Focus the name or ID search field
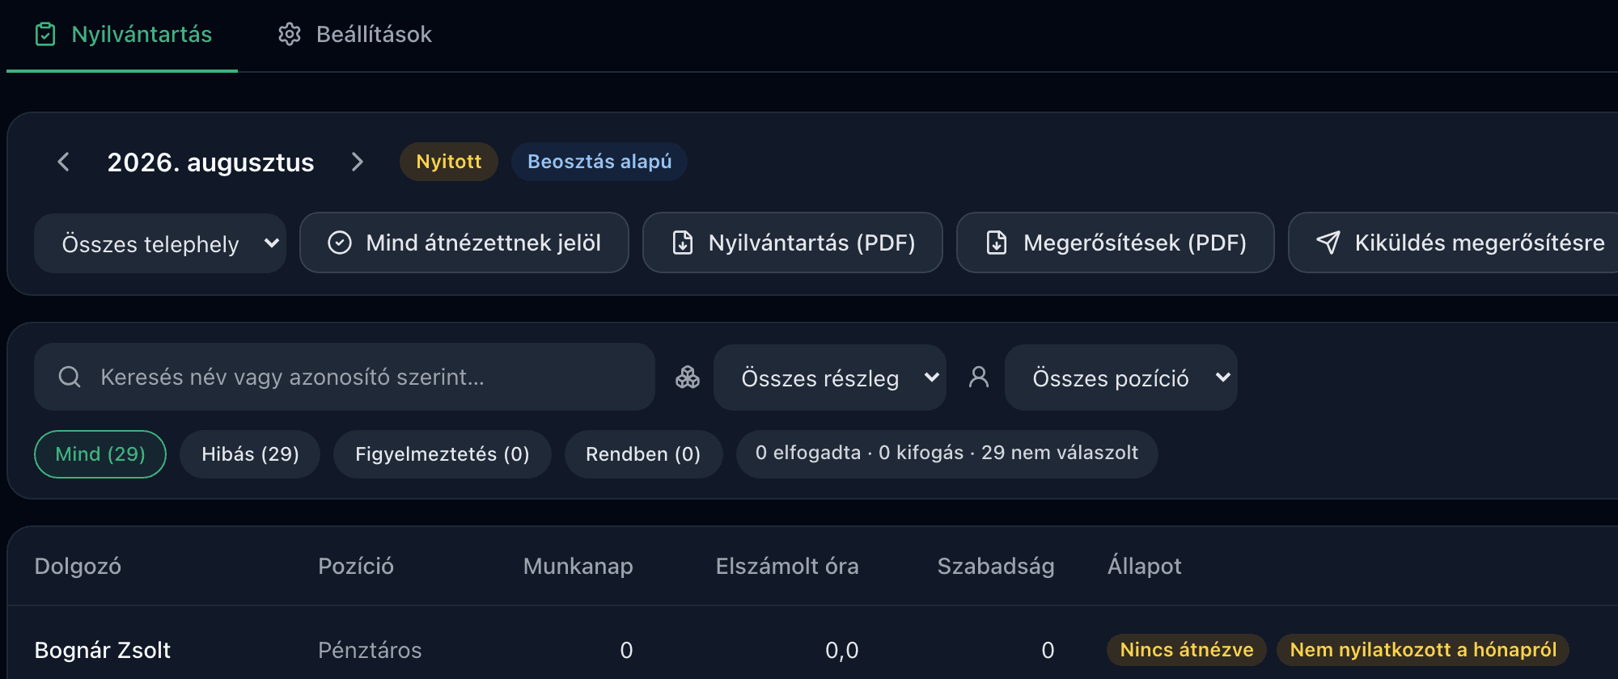1618x679 pixels. [345, 377]
